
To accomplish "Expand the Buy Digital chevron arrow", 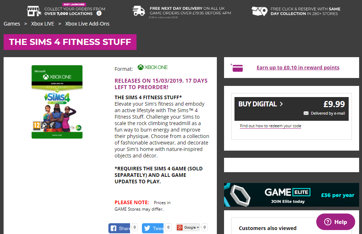I will (281, 104).
